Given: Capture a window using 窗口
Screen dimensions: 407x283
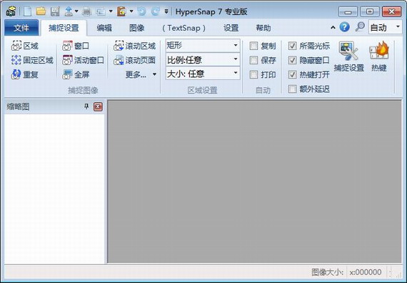Looking at the screenshot, I should pos(76,46).
